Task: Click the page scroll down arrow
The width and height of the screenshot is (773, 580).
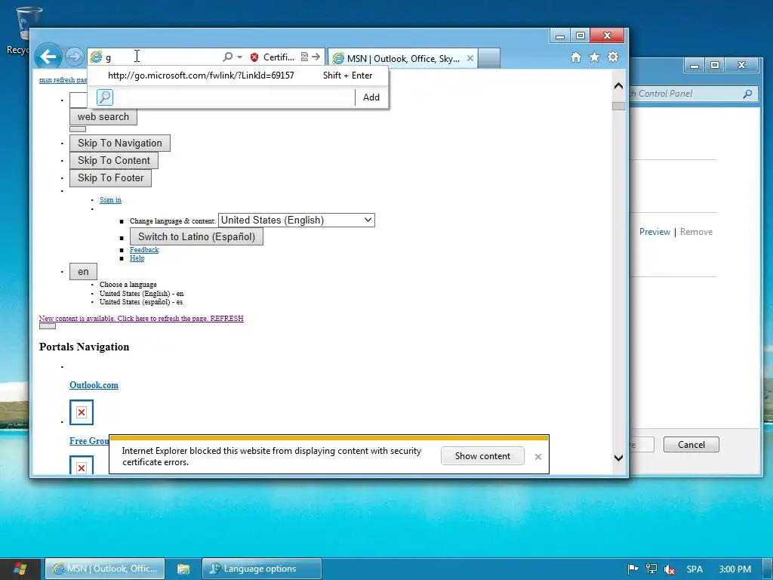Action: point(619,458)
